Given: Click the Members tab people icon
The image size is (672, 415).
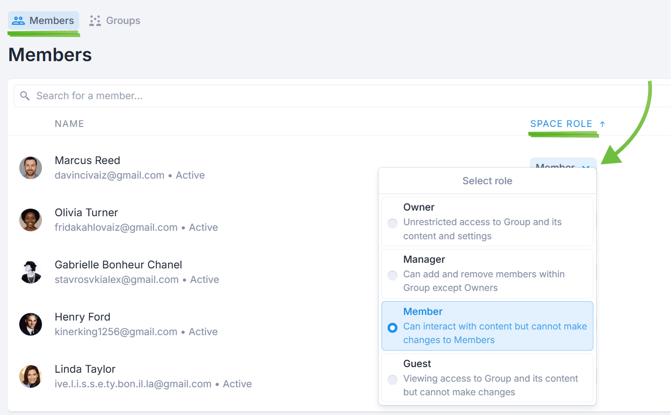Looking at the screenshot, I should pyautogui.click(x=18, y=21).
